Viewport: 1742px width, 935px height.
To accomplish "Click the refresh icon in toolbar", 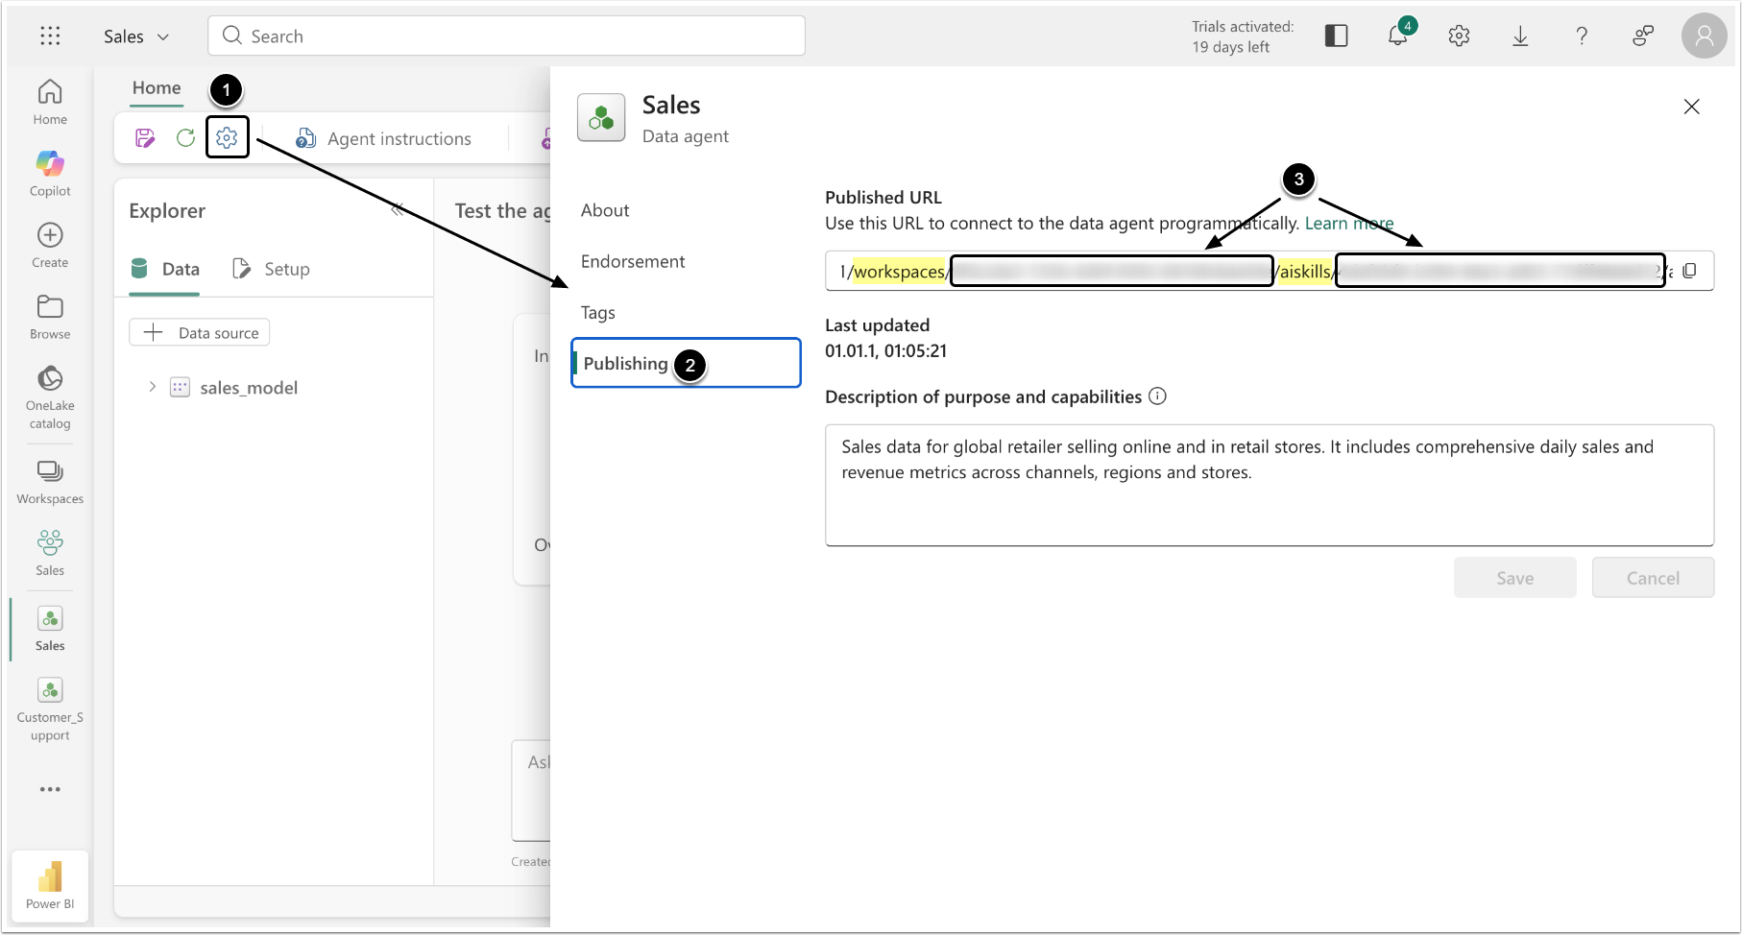I will click(x=185, y=138).
